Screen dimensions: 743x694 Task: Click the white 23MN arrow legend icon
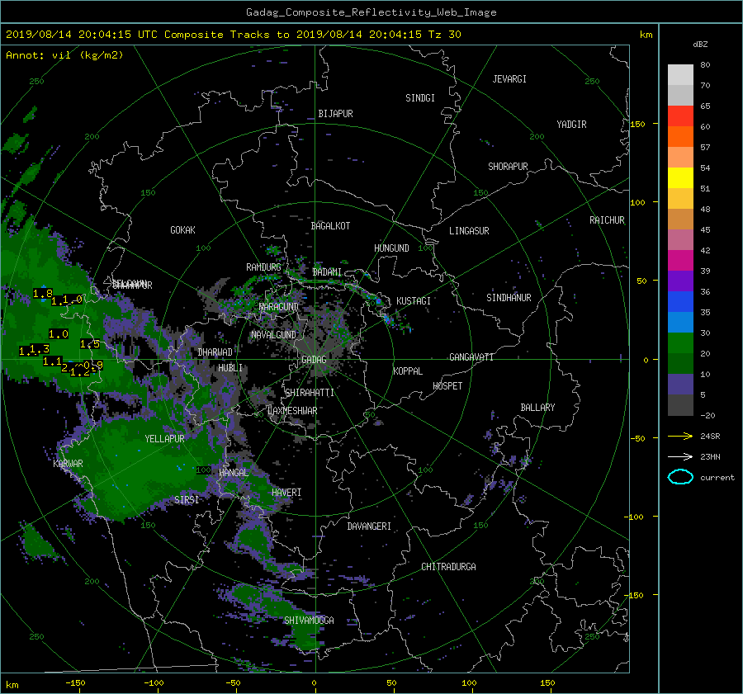(x=680, y=456)
